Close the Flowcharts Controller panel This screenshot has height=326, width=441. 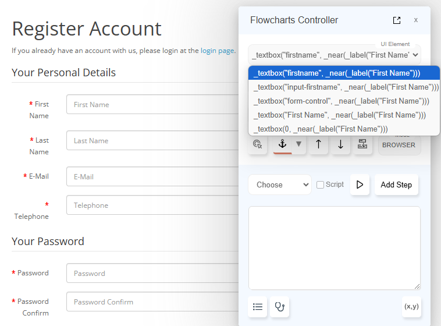coord(415,20)
